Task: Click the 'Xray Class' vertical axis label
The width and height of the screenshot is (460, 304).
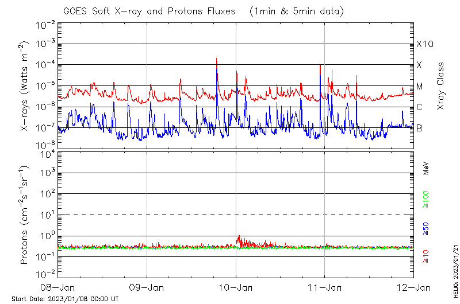Action: coord(441,86)
